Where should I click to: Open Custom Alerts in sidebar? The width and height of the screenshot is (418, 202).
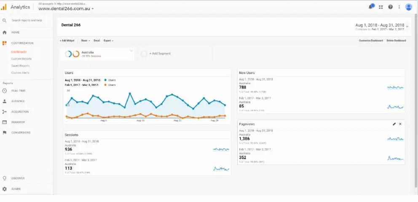[x=20, y=73]
